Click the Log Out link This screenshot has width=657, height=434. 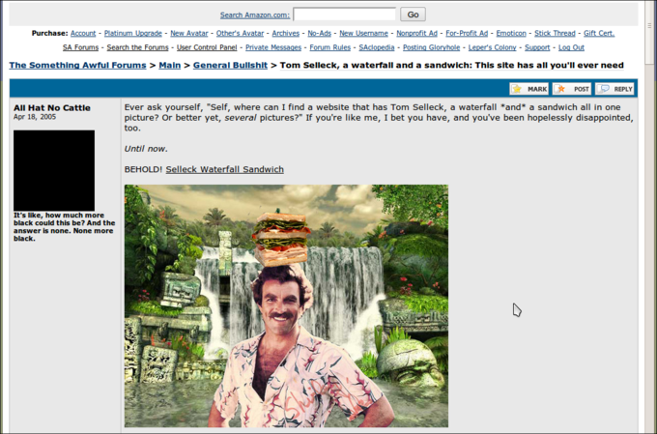(571, 47)
